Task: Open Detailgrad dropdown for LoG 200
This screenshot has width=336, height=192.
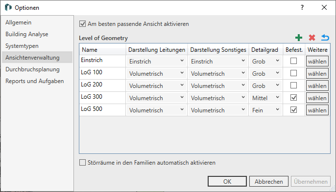Action: (x=265, y=85)
